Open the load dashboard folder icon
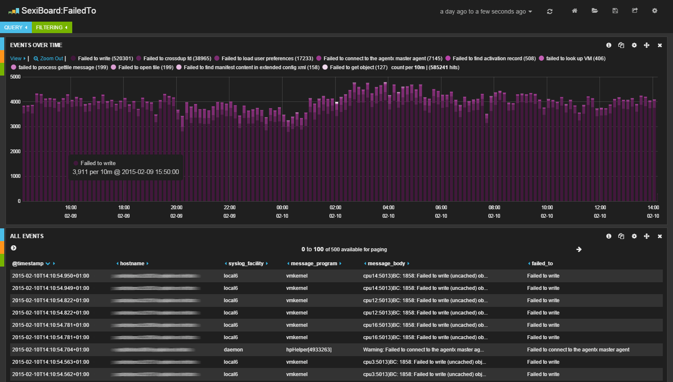This screenshot has width=673, height=382. coord(595,11)
